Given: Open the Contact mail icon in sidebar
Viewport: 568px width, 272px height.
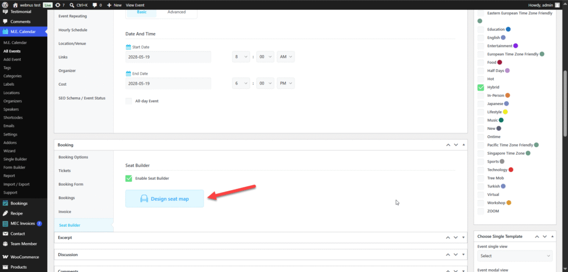Looking at the screenshot, I should point(6,234).
